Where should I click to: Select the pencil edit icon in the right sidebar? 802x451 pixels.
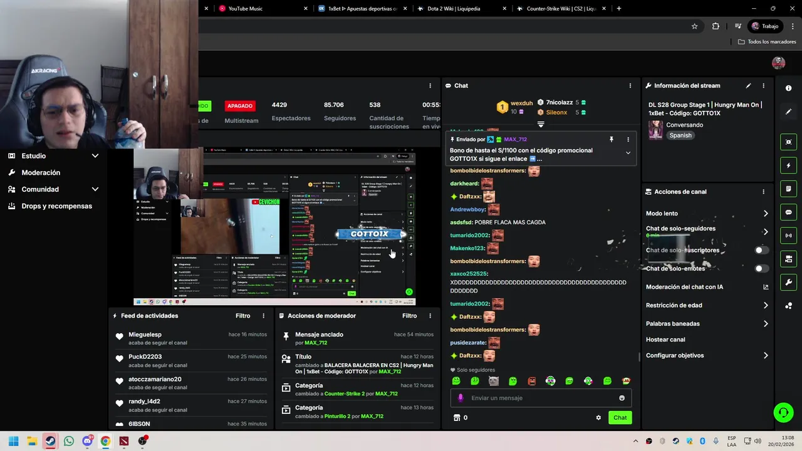tap(788, 111)
